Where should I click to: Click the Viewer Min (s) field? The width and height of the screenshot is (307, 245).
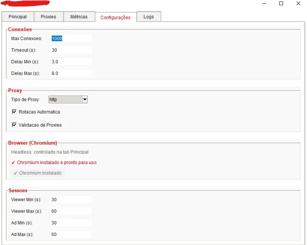click(71, 200)
